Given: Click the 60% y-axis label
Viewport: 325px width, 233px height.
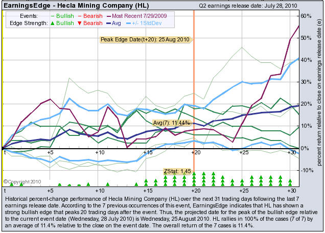Looking at the screenshot, I should pyautogui.click(x=306, y=16).
